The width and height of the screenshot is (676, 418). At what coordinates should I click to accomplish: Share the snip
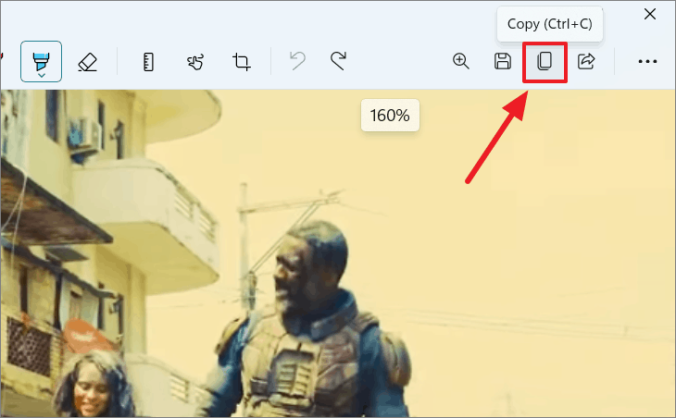point(586,61)
